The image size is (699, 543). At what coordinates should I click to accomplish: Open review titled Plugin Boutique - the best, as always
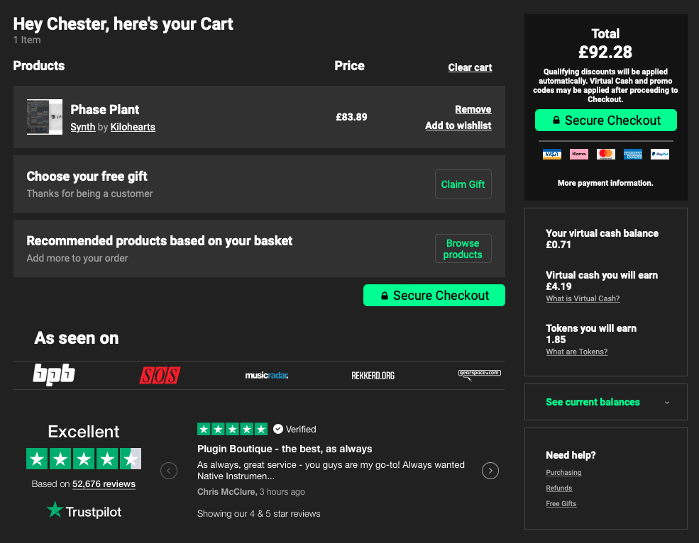click(285, 449)
